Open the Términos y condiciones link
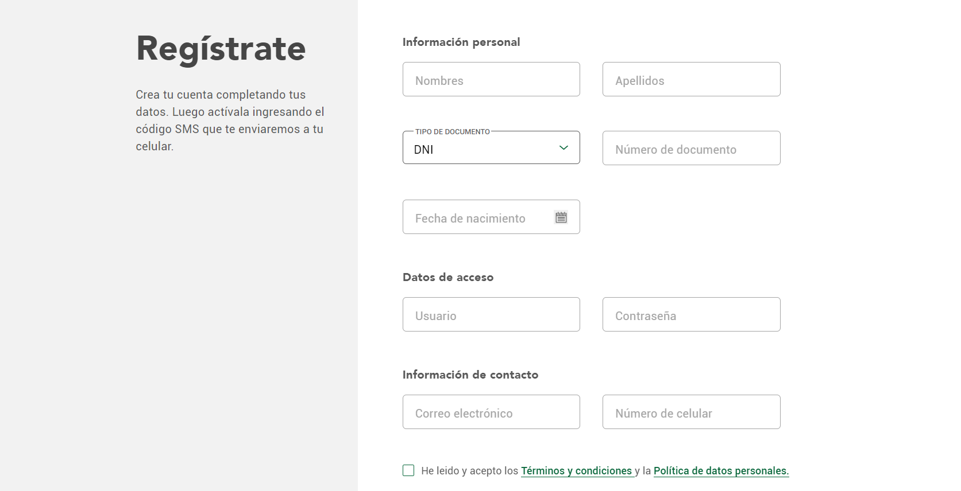Screen dimensions: 961x491 576,471
